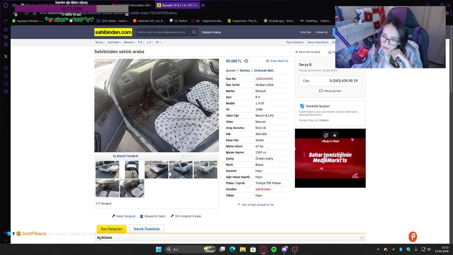The height and width of the screenshot is (255, 453).
Task: Open X icon in Opera sidebar
Action: [6, 56]
